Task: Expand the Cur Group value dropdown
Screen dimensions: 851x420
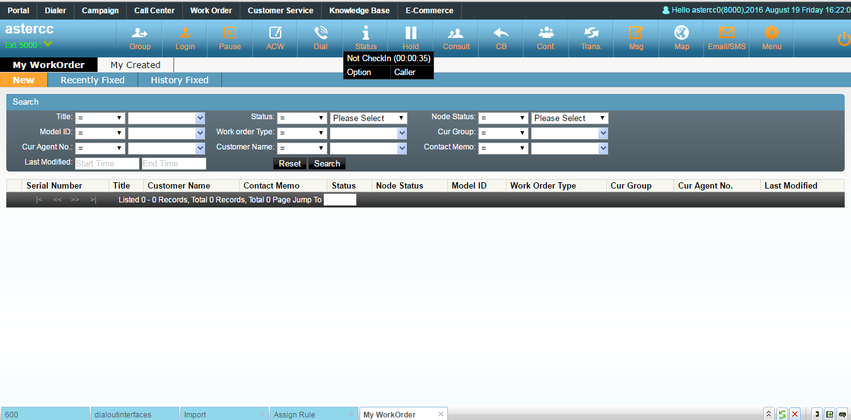Action: pyautogui.click(x=603, y=133)
